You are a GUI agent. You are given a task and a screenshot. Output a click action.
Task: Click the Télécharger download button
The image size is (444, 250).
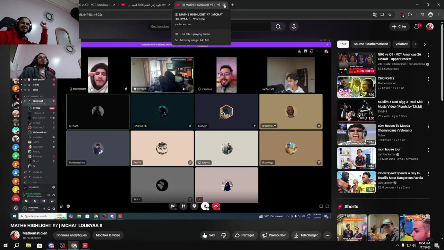point(306,235)
